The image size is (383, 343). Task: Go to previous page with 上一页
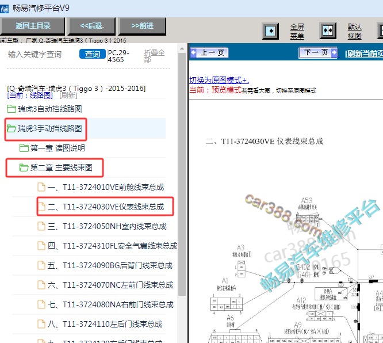(x=209, y=52)
